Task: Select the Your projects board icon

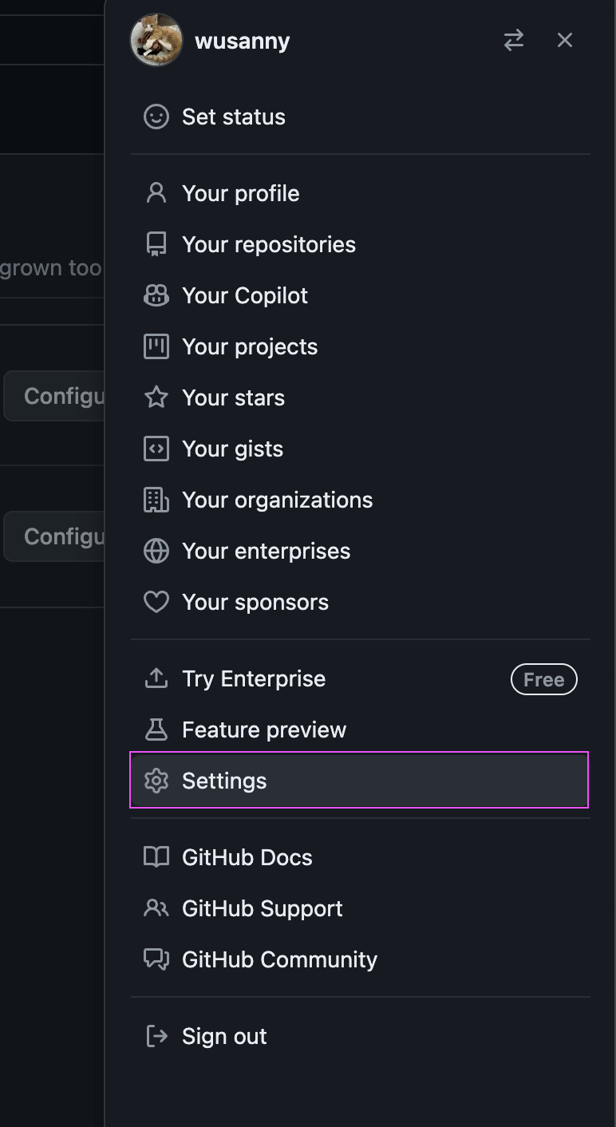Action: tap(156, 346)
